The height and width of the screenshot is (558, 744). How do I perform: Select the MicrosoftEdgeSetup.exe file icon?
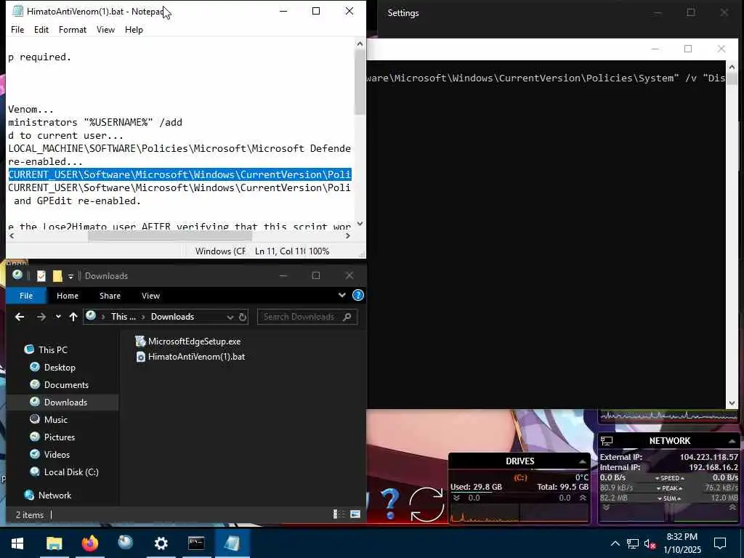[140, 341]
